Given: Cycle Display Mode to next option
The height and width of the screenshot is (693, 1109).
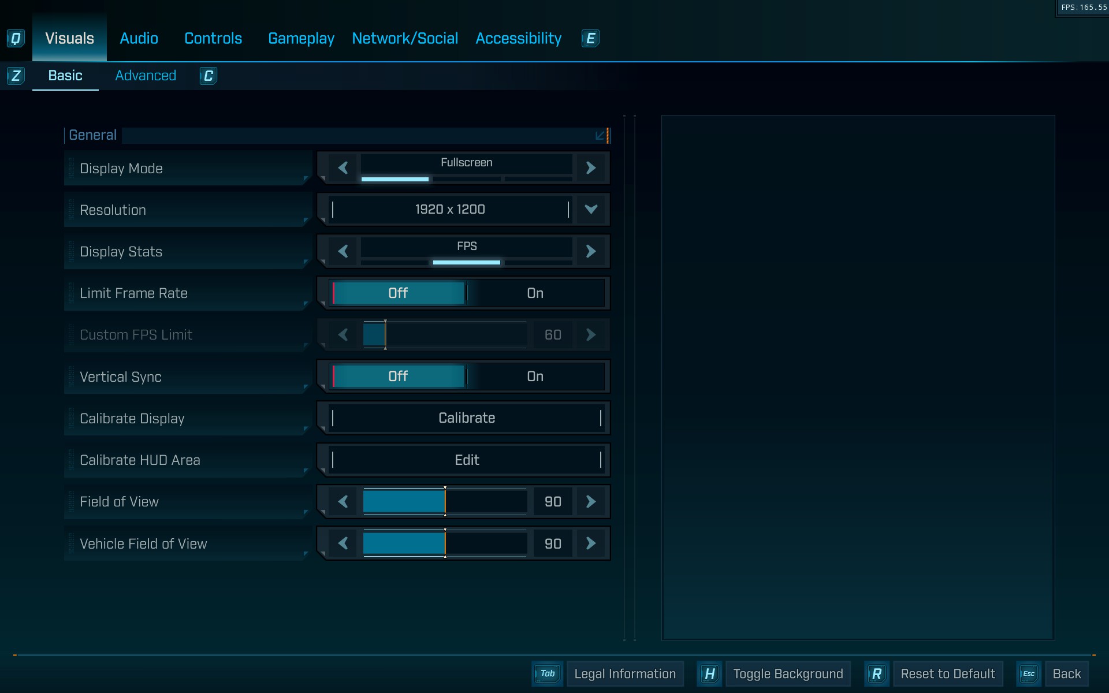Looking at the screenshot, I should pyautogui.click(x=590, y=168).
